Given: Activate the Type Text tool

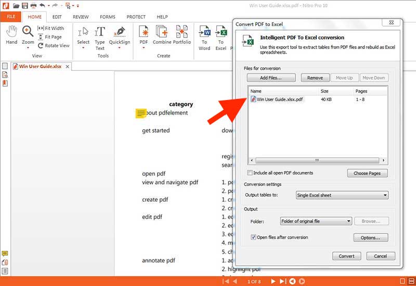Looking at the screenshot, I should (x=100, y=38).
